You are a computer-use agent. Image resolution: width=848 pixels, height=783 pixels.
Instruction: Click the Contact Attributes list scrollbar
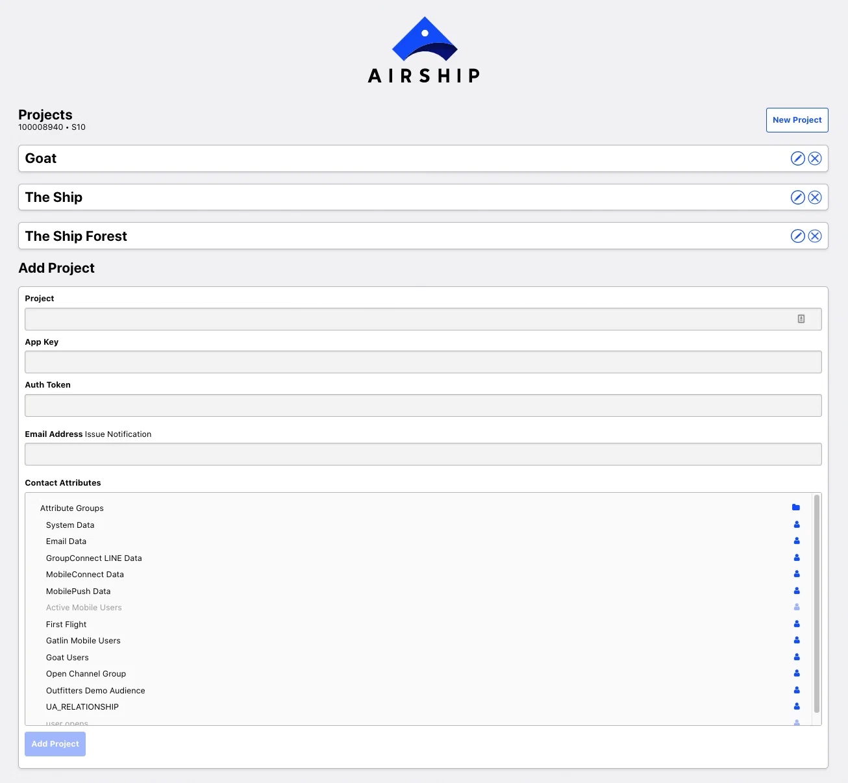[x=816, y=604]
